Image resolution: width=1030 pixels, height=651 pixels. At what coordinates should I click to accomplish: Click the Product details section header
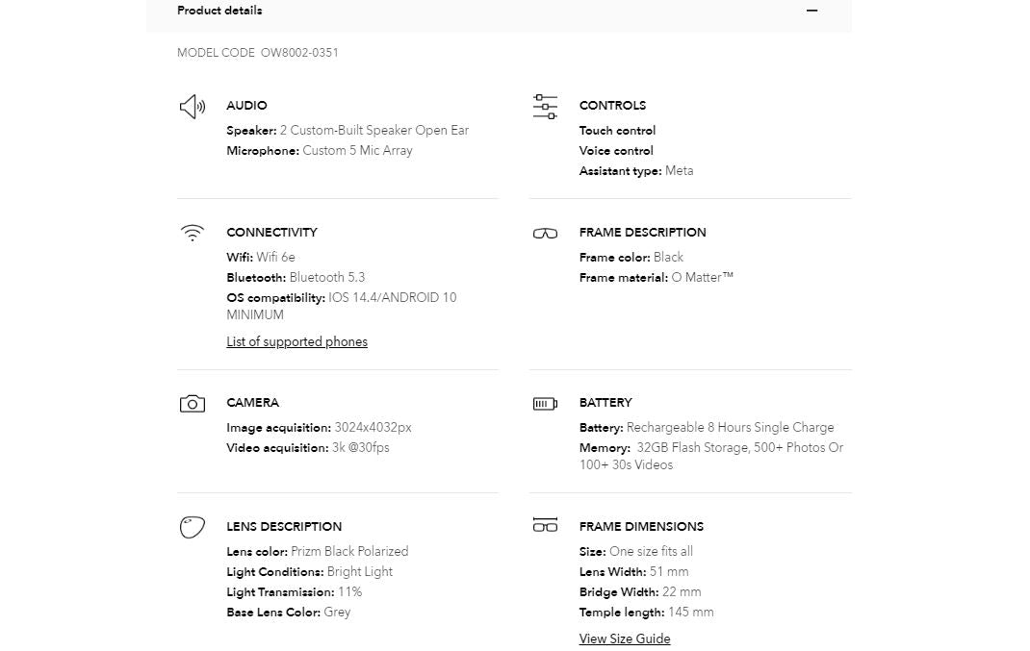[x=219, y=11]
